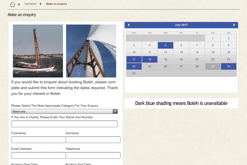Image resolution: width=247 pixels, height=165 pixels.
Task: Select greyed July 29 in the calendar
Action: click(213, 66)
